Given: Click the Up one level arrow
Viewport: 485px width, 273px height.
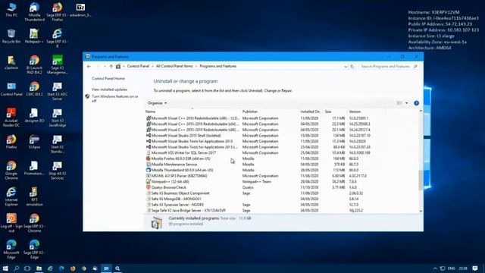Looking at the screenshot, I should (x=111, y=66).
